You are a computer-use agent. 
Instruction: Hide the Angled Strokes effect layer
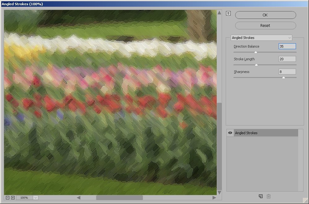230,133
